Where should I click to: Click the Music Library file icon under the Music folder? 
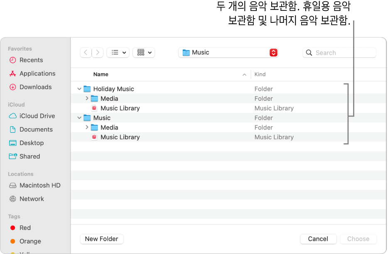pyautogui.click(x=94, y=137)
